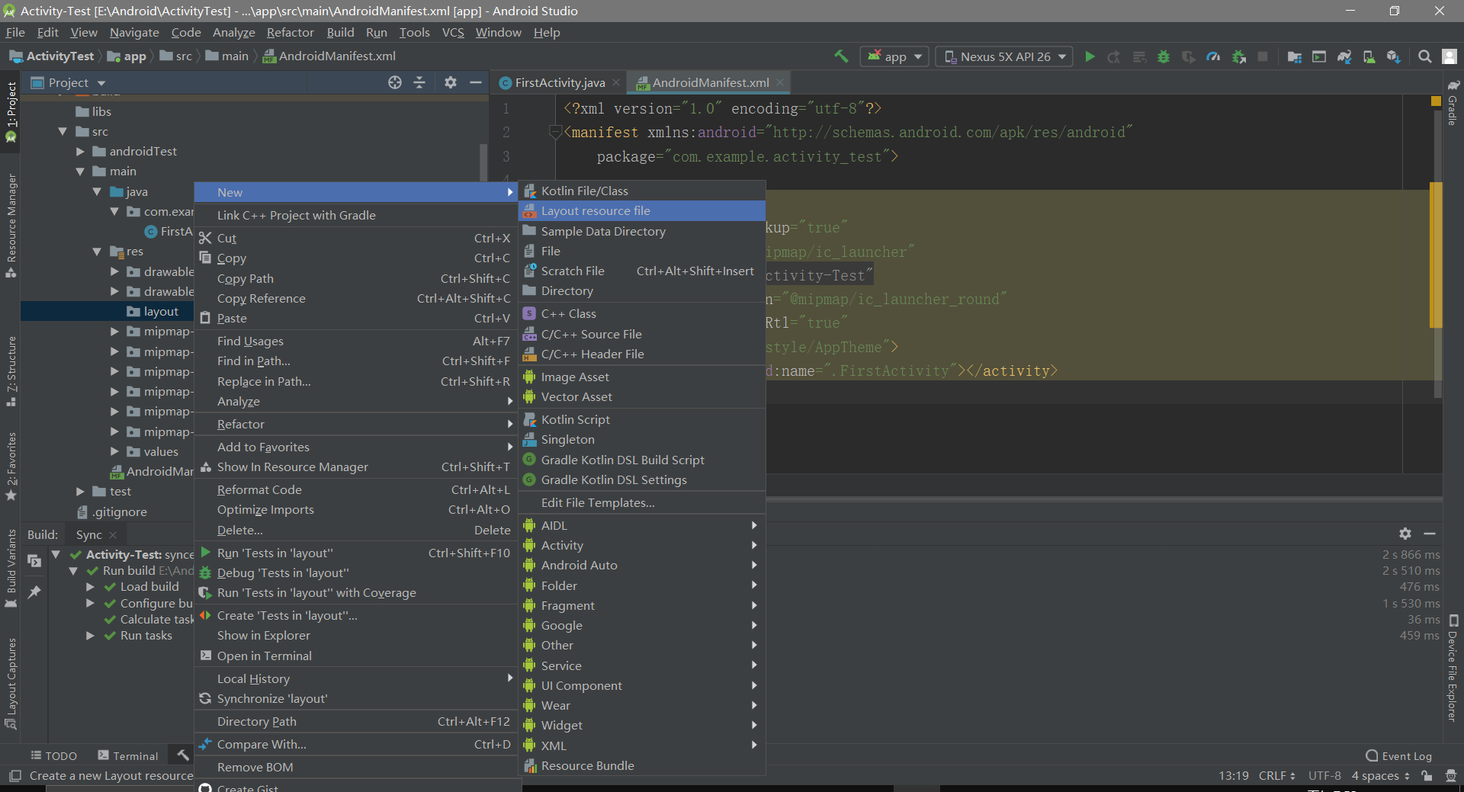Click the Search Everywhere magnifier icon
Image resolution: width=1464 pixels, height=792 pixels.
[x=1424, y=56]
